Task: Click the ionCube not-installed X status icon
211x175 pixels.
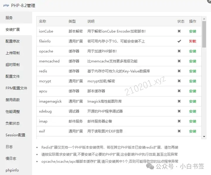Action: (179, 31)
